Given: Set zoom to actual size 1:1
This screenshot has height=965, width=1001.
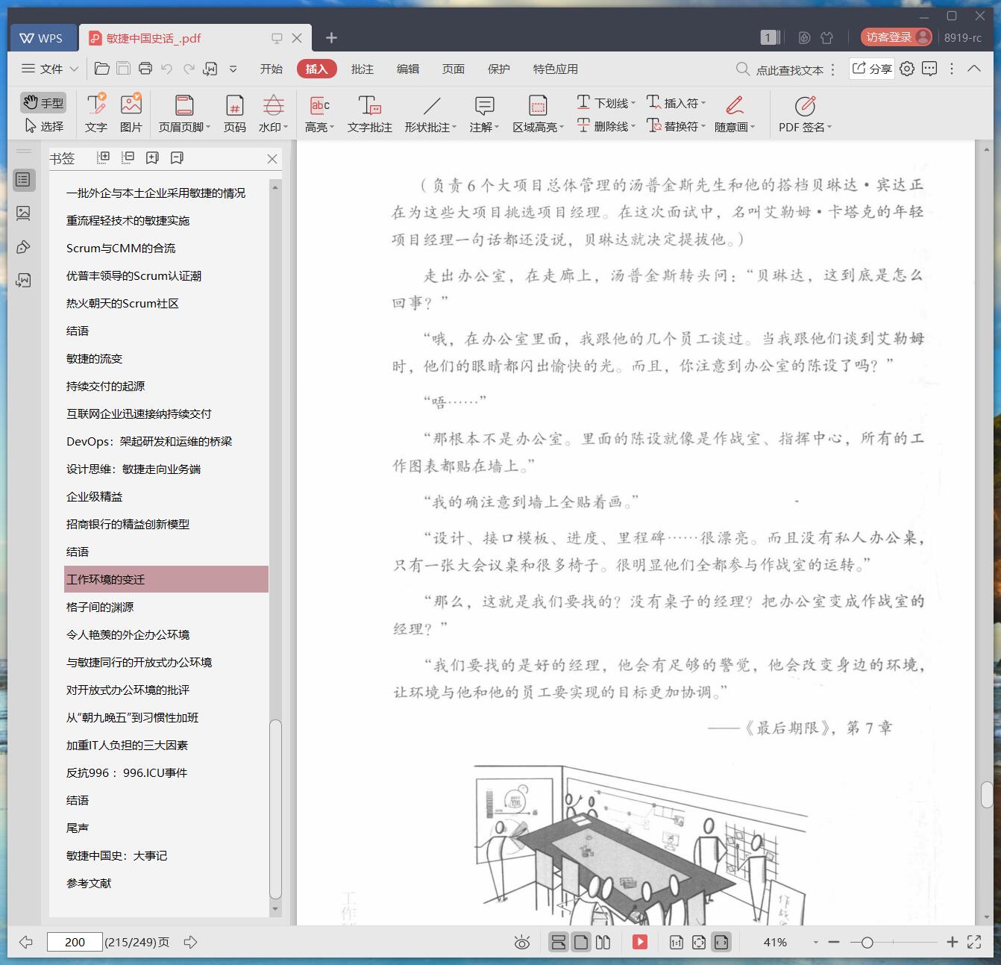Looking at the screenshot, I should tap(676, 942).
